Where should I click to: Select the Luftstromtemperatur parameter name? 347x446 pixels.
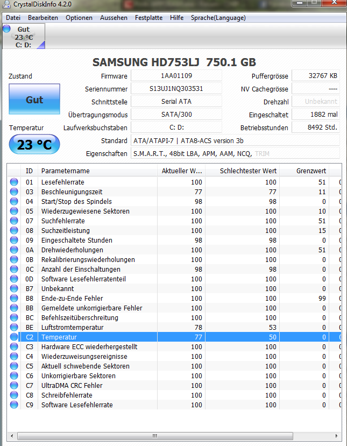(72, 328)
